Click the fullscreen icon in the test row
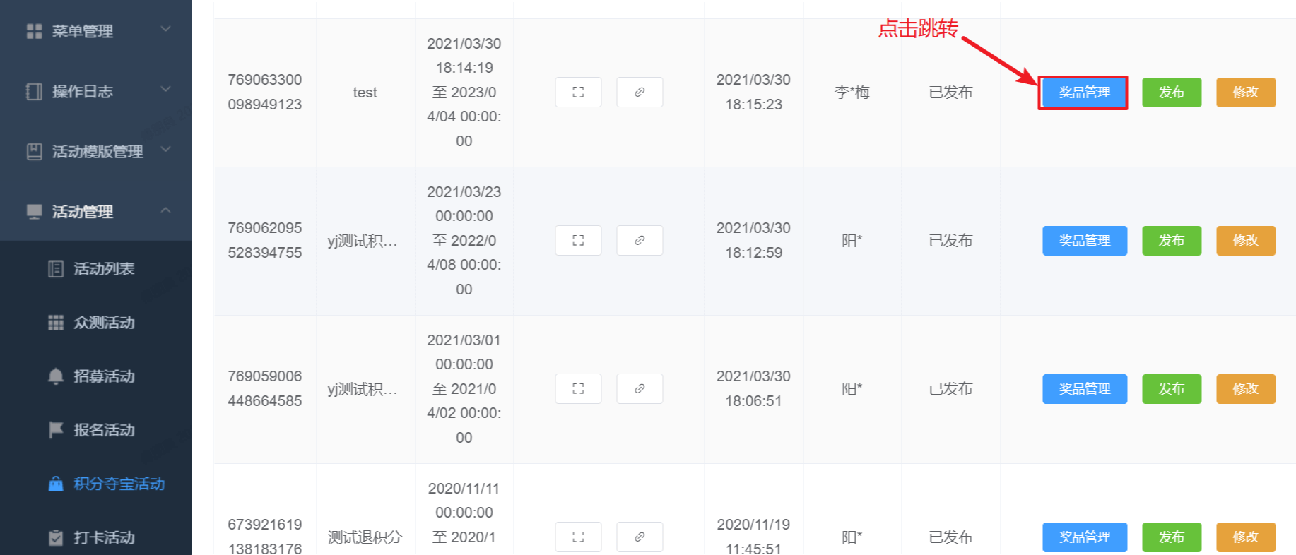The width and height of the screenshot is (1296, 555). (x=578, y=92)
